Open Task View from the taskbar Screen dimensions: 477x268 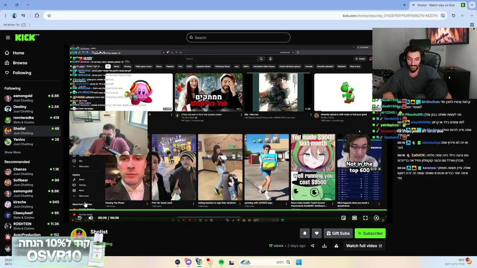(x=231, y=262)
